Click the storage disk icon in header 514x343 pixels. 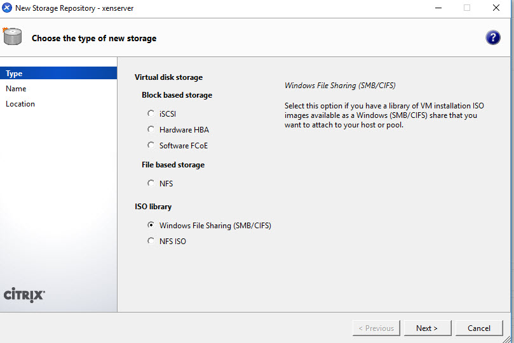point(12,37)
